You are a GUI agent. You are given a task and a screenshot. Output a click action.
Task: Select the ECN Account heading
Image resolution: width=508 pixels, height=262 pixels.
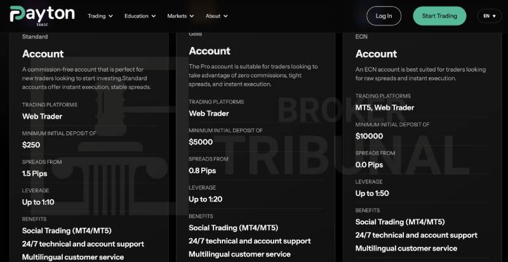376,54
